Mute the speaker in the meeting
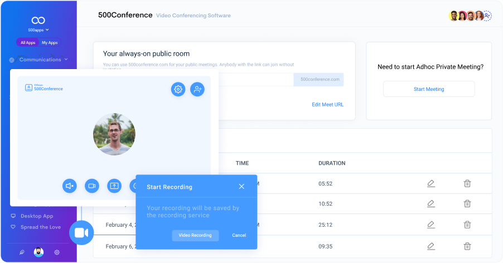 pos(70,186)
